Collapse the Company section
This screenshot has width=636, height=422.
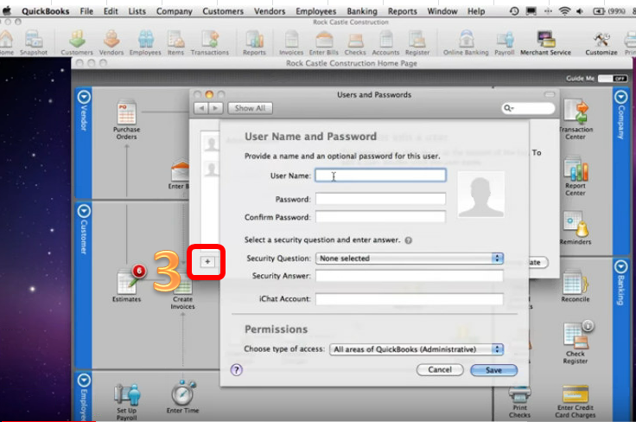coord(620,97)
